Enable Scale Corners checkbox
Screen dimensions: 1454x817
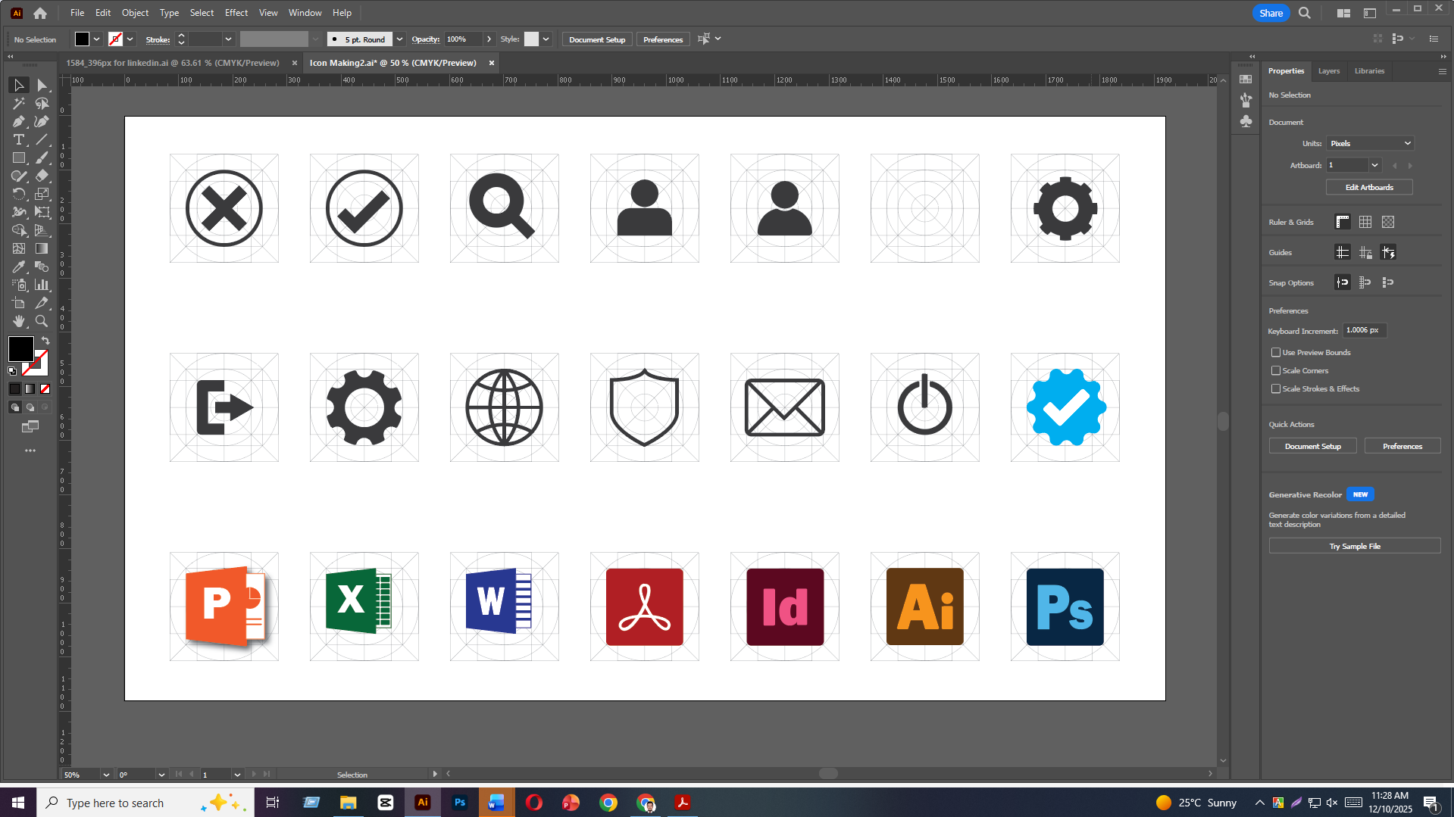[1276, 370]
